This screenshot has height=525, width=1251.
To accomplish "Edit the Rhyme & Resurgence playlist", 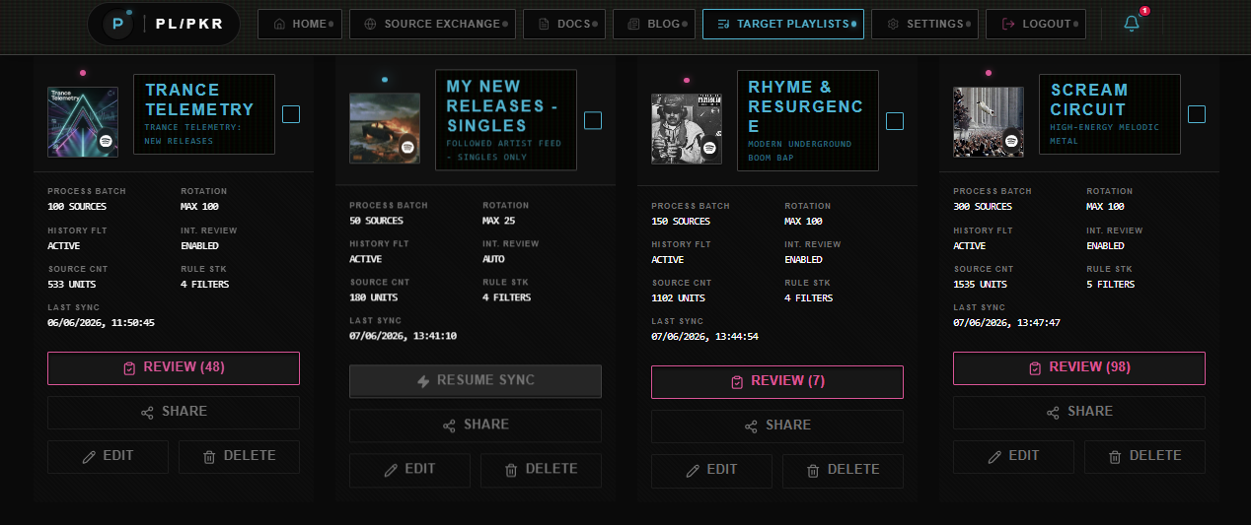I will click(x=711, y=471).
